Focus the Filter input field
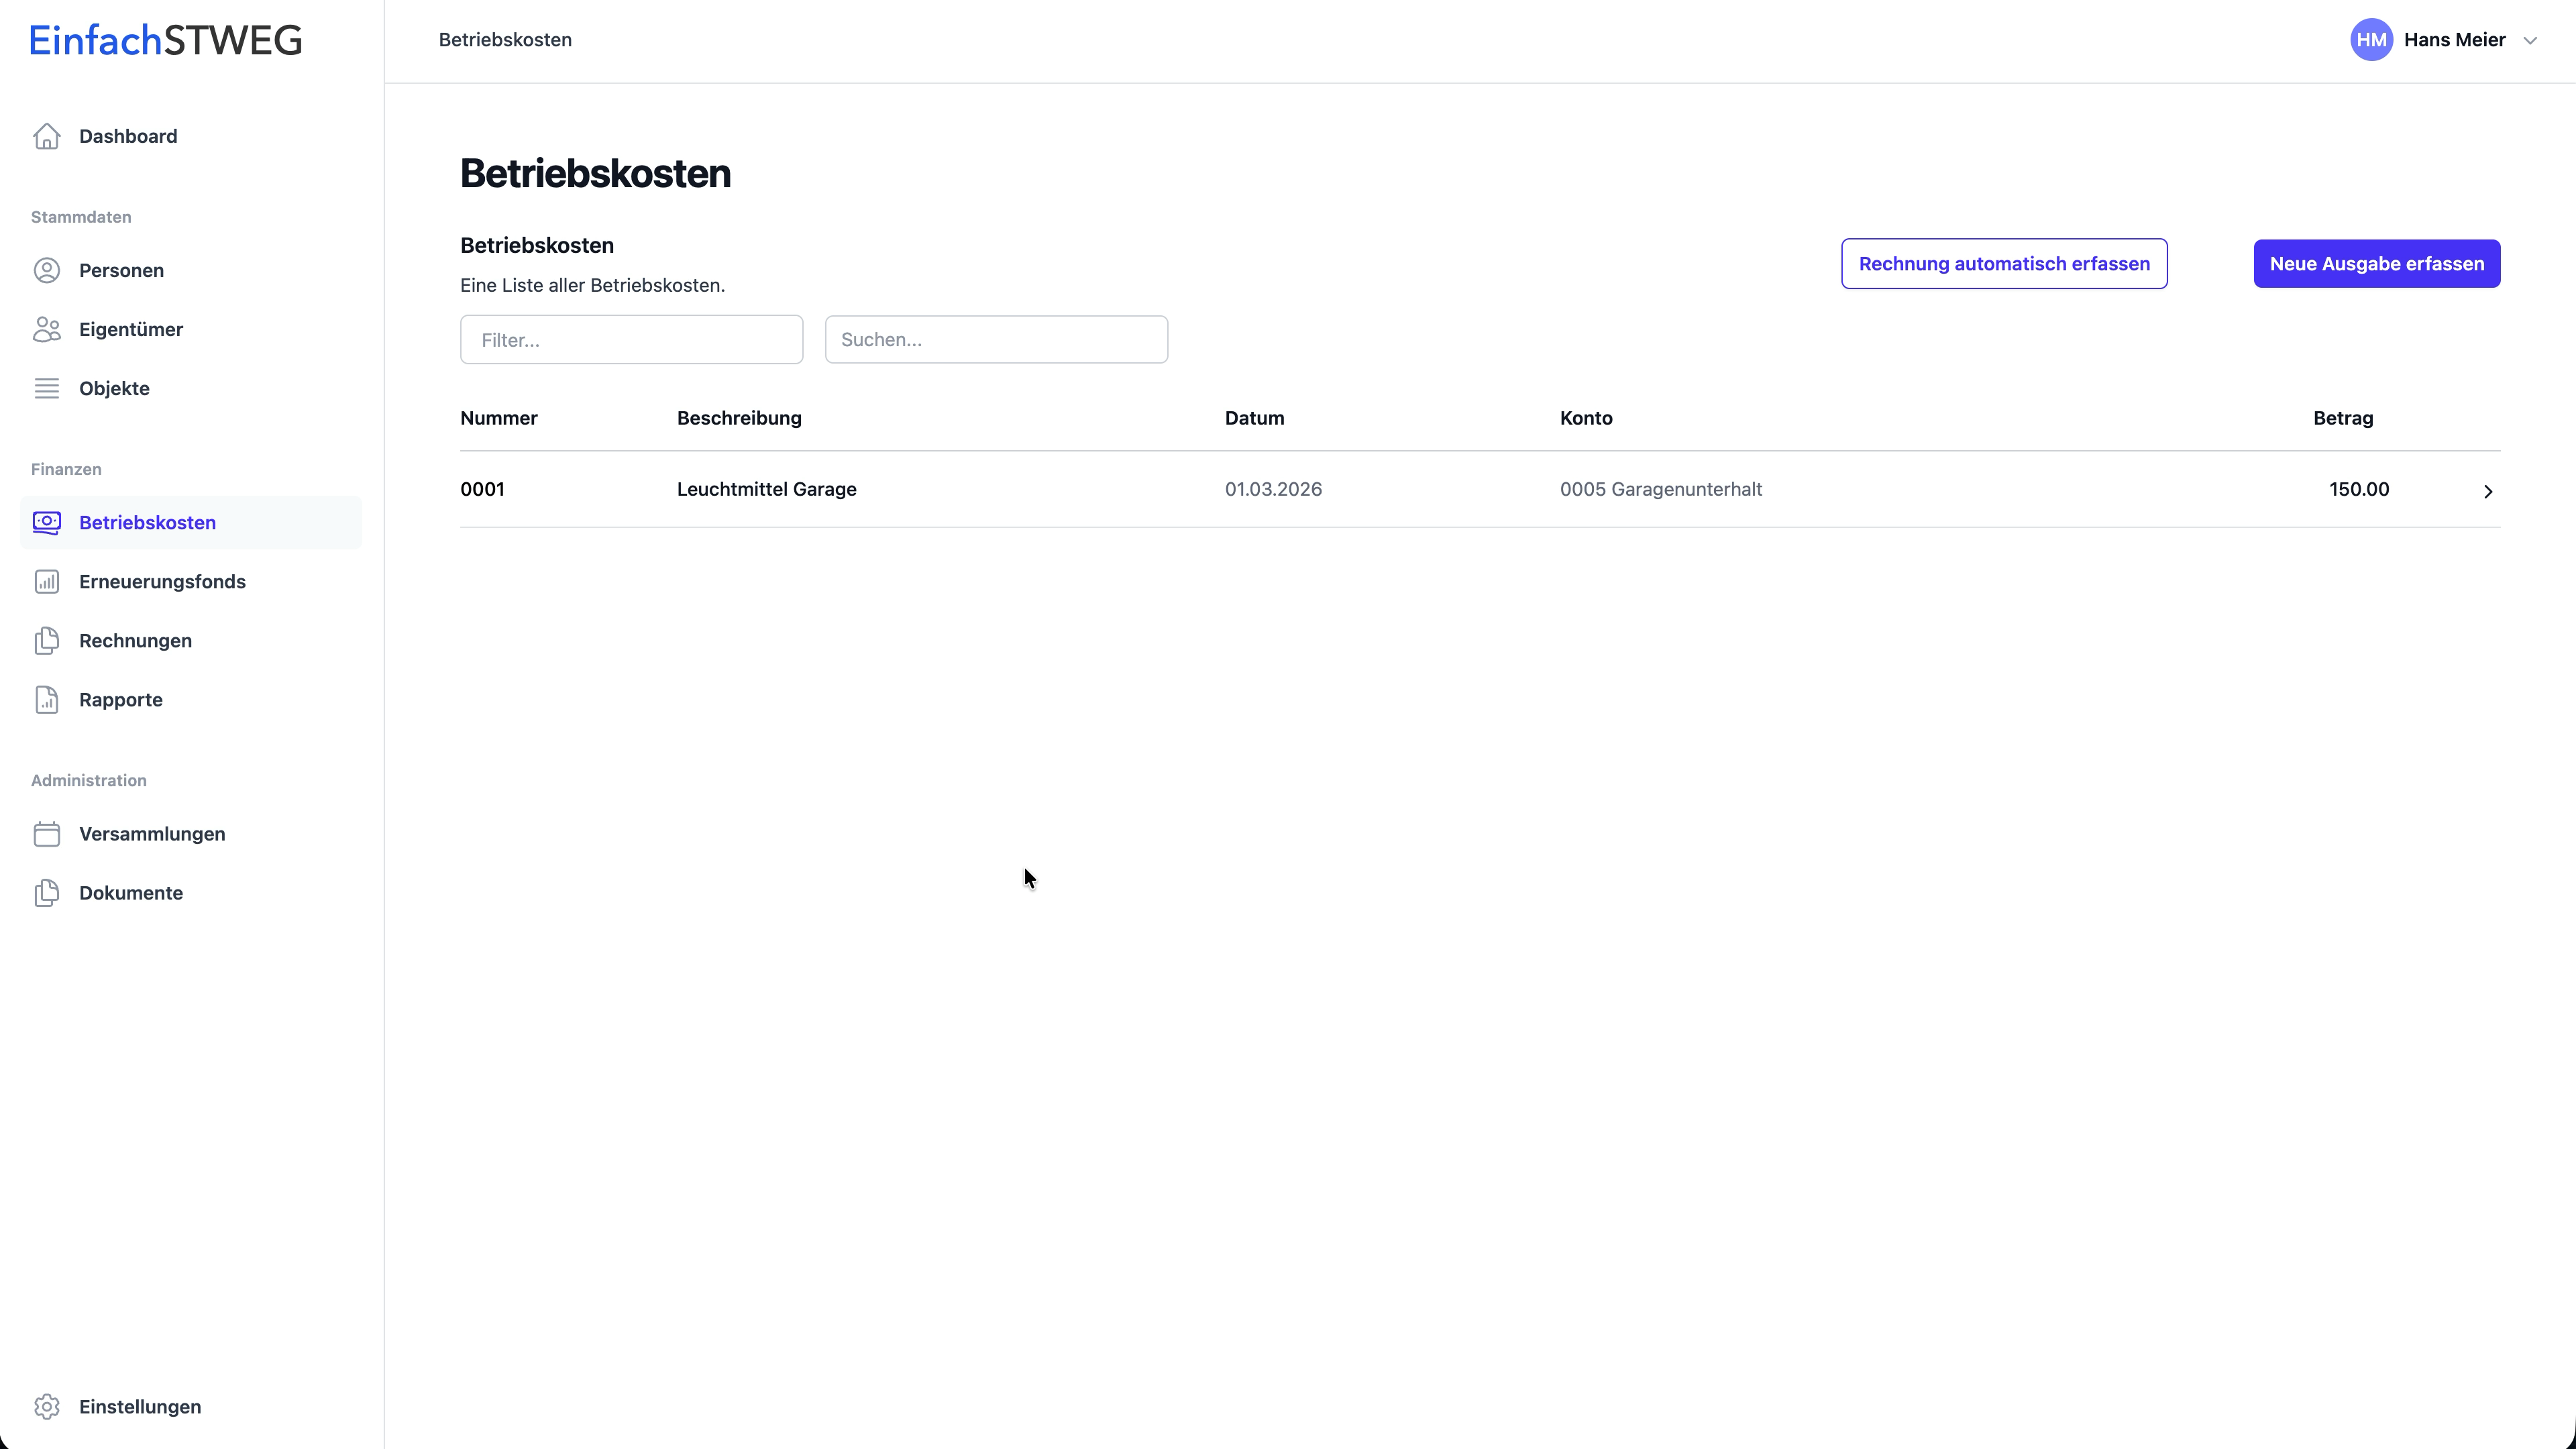This screenshot has height=1449, width=2576. click(x=631, y=340)
